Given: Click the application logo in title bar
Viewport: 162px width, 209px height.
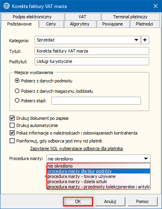Looking at the screenshot, I should 6,6.
